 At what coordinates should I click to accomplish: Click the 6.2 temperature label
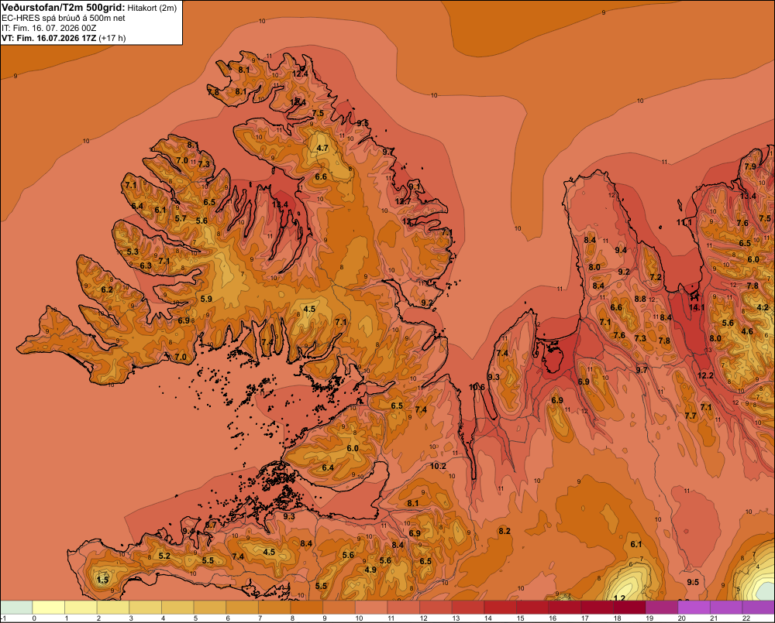107,289
